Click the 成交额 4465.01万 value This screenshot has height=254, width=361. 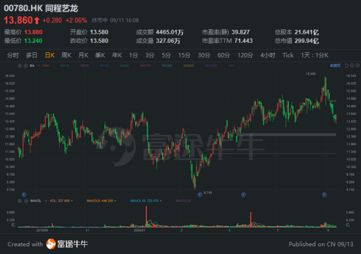coord(170,32)
